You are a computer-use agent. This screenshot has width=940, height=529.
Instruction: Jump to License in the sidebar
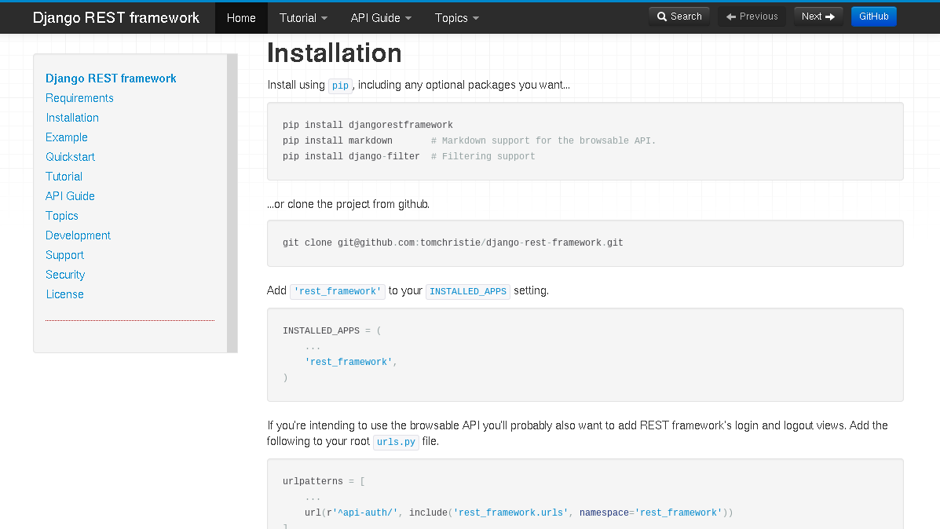pyautogui.click(x=64, y=294)
